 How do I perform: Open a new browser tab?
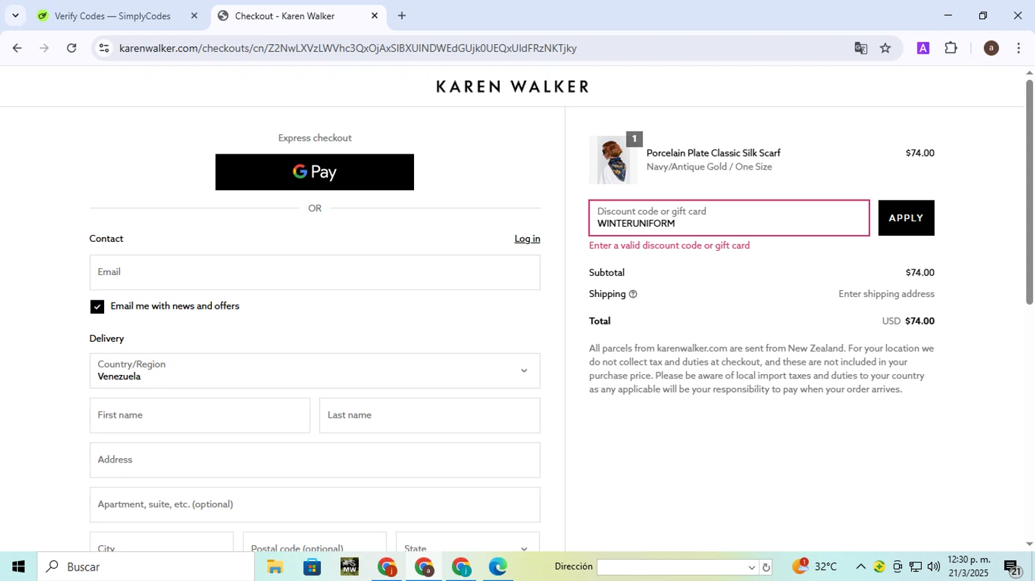[402, 16]
